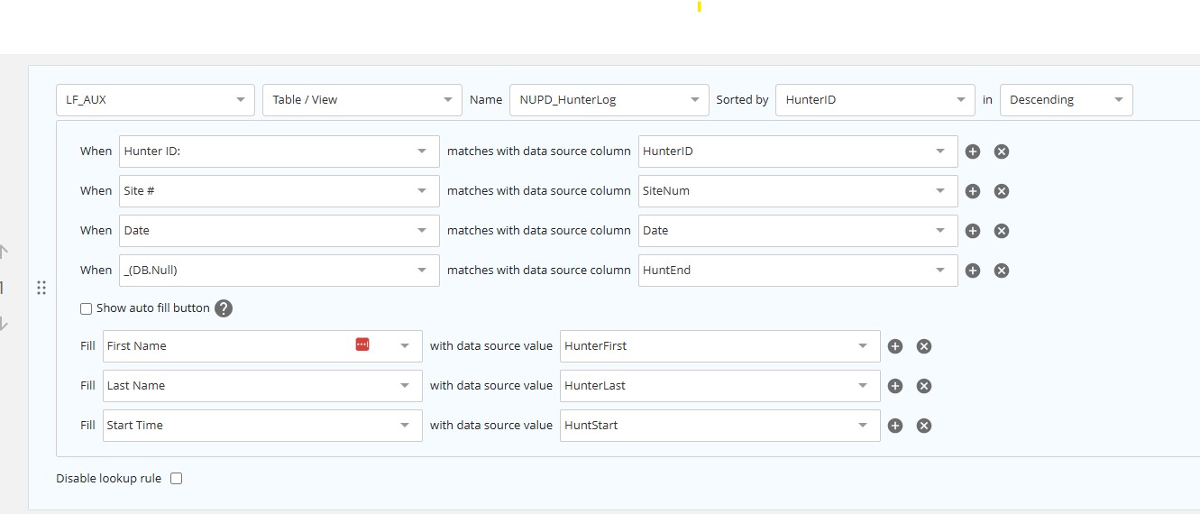The width and height of the screenshot is (1200, 514).
Task: Open the Table / View type dropdown
Action: click(362, 100)
